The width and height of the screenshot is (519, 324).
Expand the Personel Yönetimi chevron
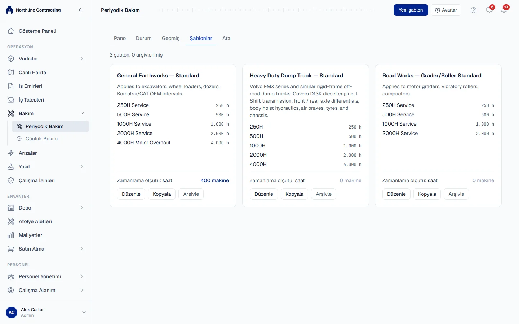[x=82, y=276]
